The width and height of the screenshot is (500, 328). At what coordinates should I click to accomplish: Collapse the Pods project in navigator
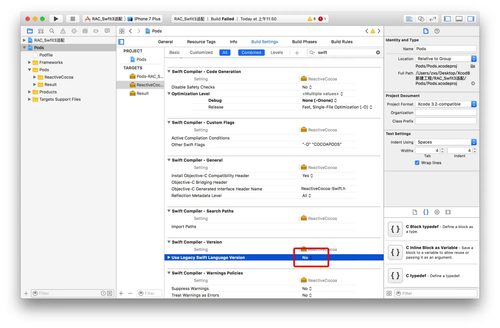click(x=24, y=48)
